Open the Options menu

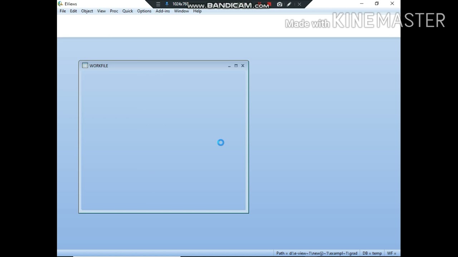[144, 11]
